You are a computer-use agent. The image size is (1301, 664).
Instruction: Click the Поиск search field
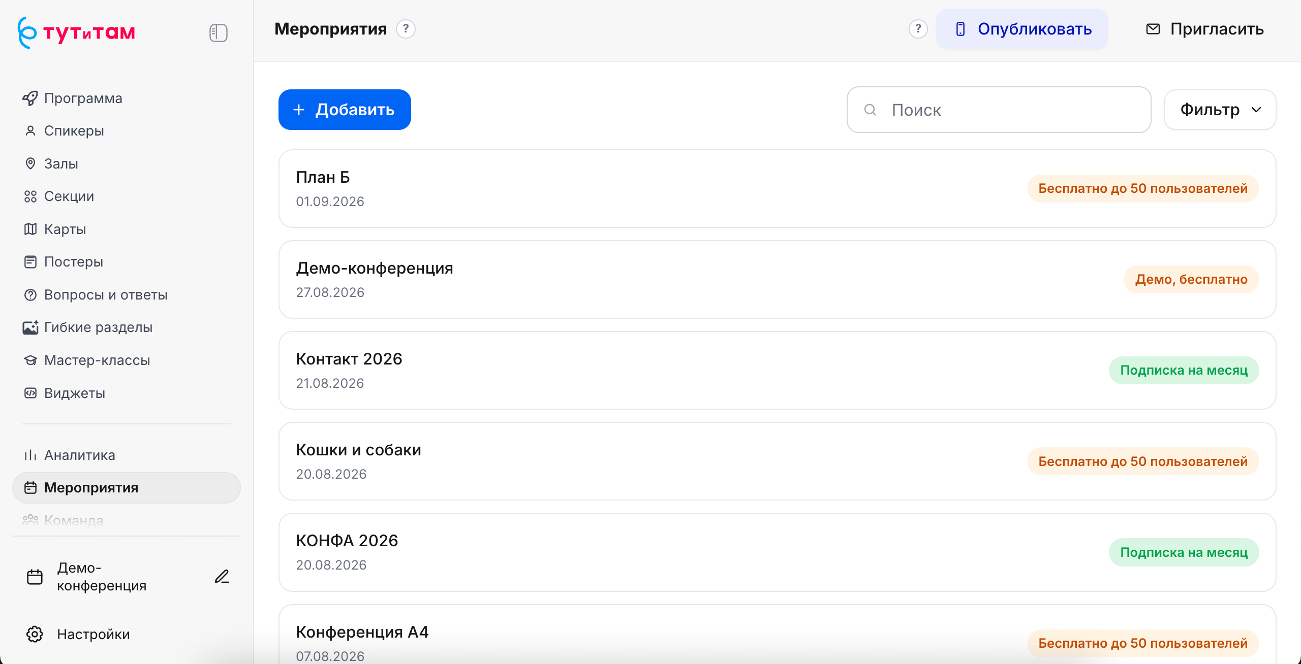[x=999, y=110]
